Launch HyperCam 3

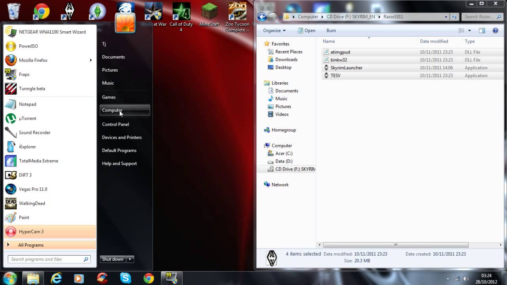(50, 232)
